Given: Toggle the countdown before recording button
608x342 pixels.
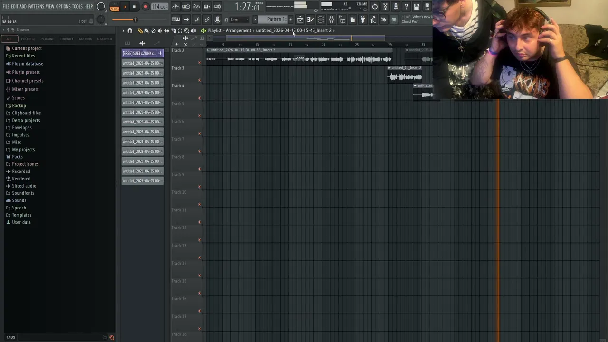Looking at the screenshot, I should pos(197,7).
